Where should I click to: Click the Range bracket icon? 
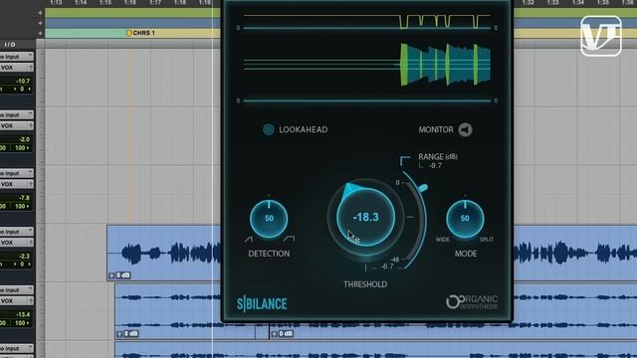click(x=405, y=161)
